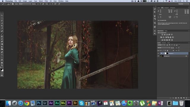Add a Photo Filter adjustment
The image size is (190, 107).
pyautogui.click(x=168, y=37)
